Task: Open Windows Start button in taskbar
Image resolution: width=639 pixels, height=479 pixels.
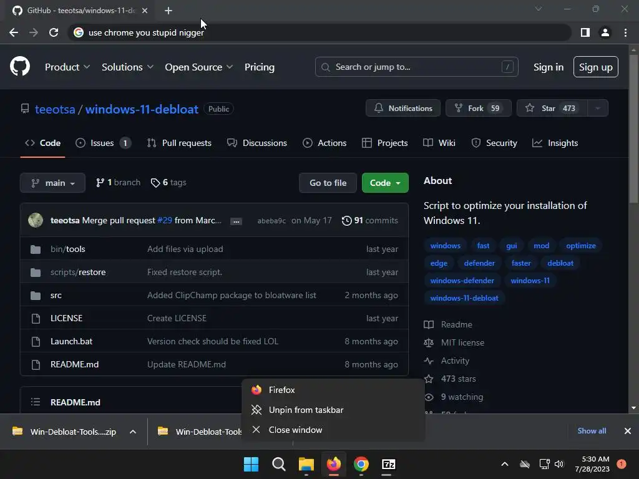Action: pyautogui.click(x=251, y=464)
